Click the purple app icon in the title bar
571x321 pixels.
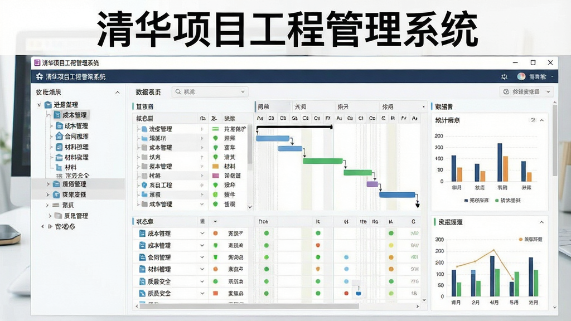37,62
